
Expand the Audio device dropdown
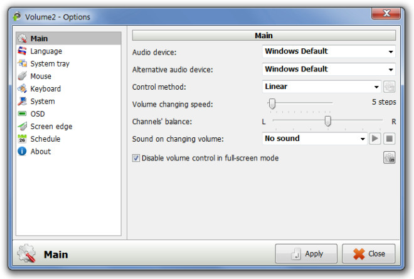[329, 51]
